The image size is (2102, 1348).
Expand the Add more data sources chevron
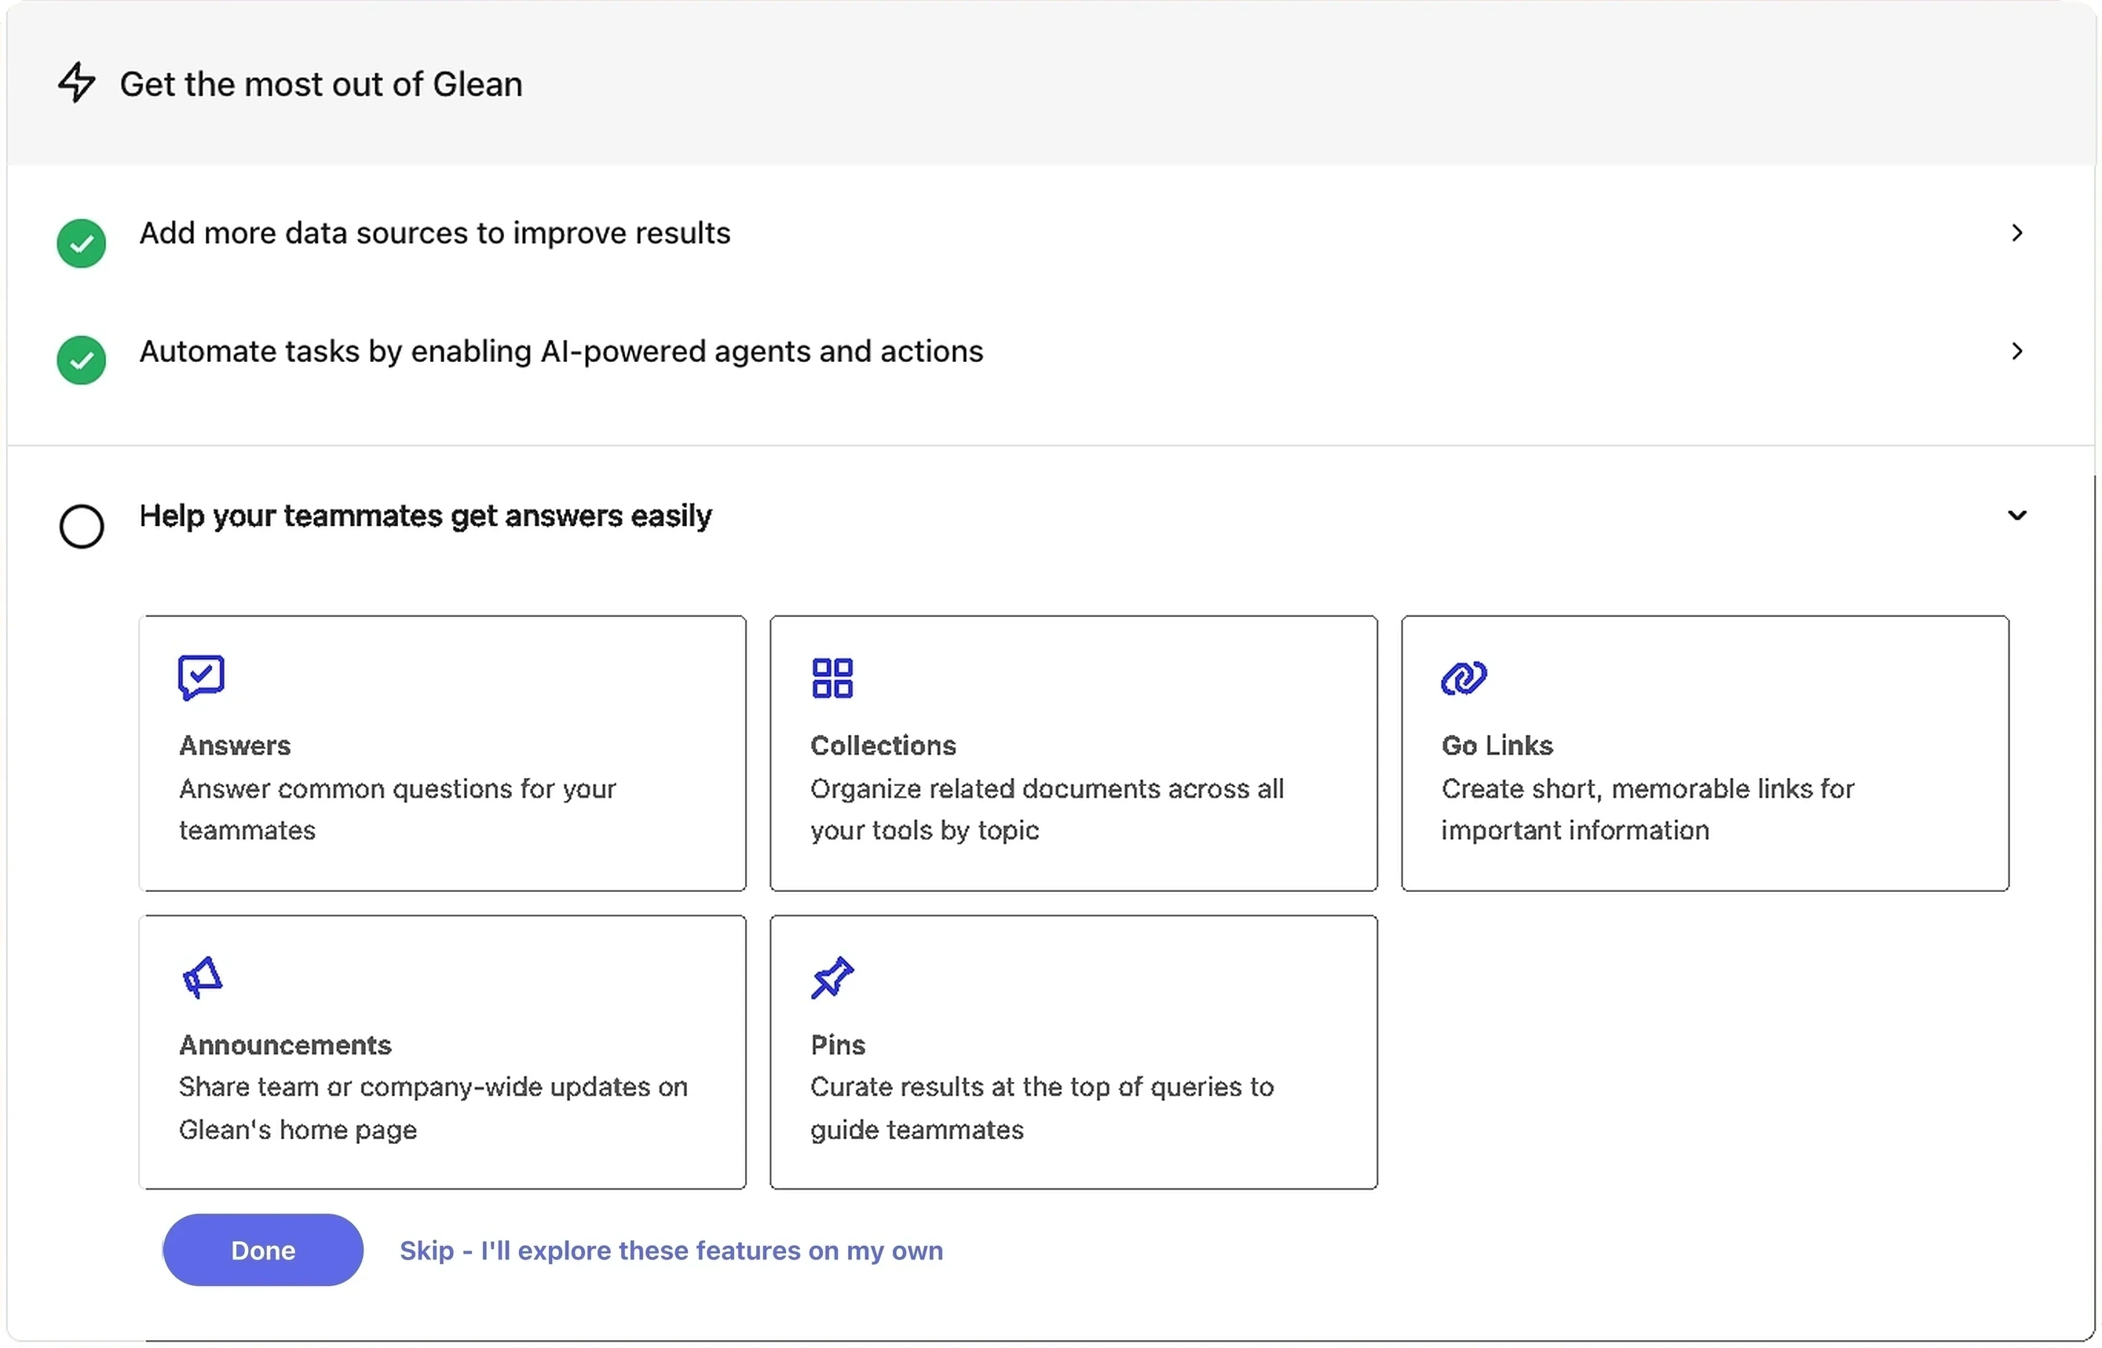click(2017, 233)
